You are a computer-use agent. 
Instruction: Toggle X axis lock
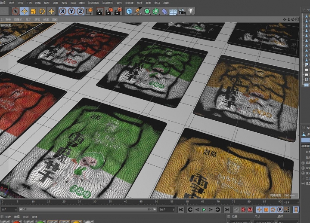tap(63, 11)
